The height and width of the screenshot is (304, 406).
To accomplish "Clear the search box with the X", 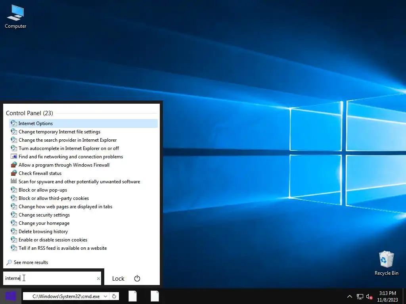I will pos(98,278).
